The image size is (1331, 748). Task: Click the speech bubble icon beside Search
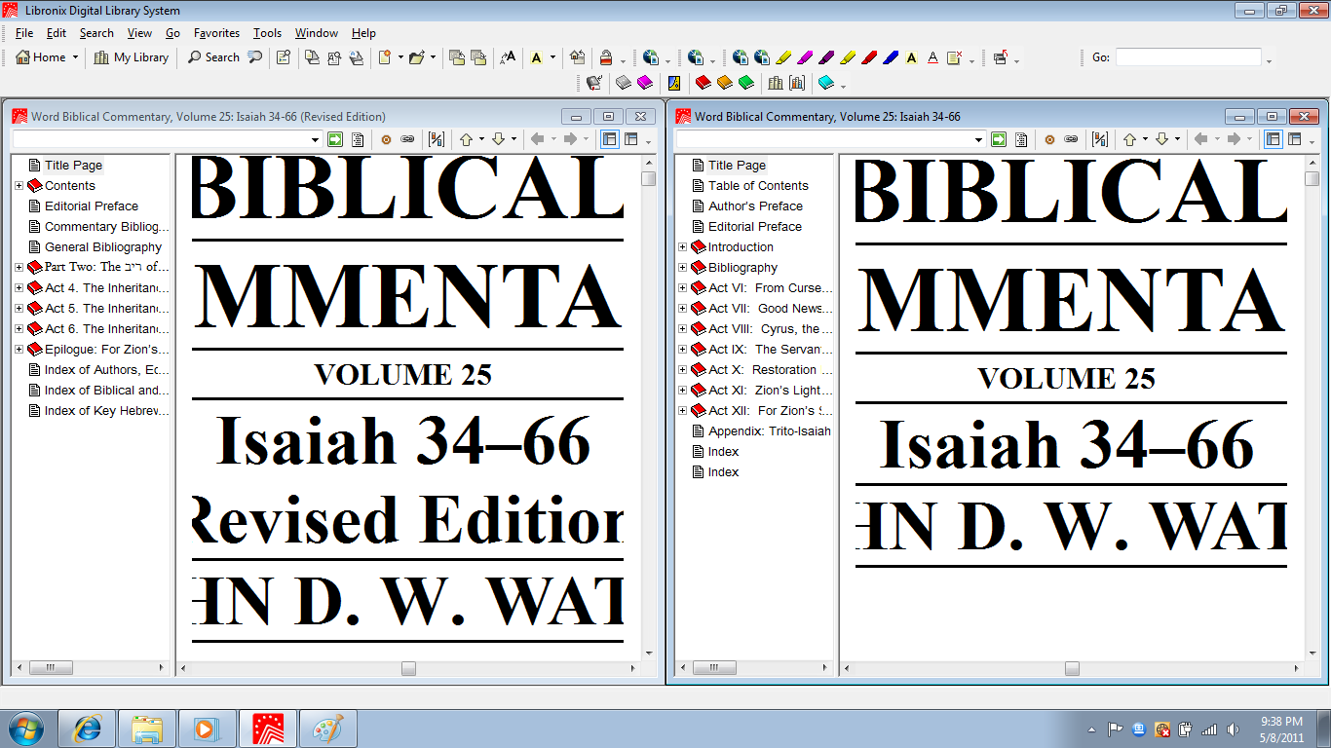[x=254, y=57]
